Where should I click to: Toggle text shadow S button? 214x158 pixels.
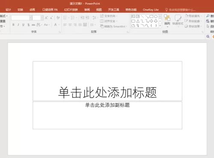coord(28,24)
